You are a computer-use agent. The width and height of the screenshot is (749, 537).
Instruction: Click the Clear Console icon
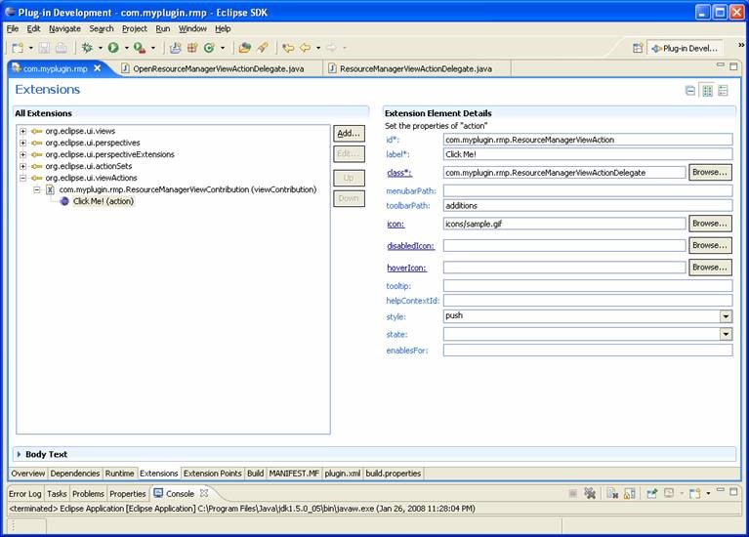[612, 493]
